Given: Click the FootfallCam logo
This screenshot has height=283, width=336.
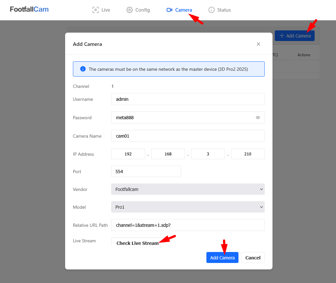Looking at the screenshot, I should pyautogui.click(x=29, y=9).
